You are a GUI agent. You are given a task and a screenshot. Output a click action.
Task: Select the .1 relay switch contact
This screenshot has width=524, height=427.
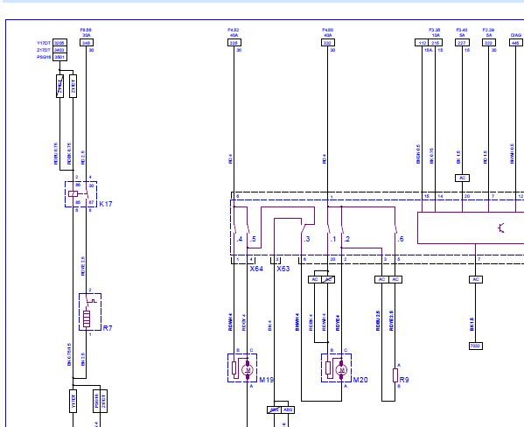[x=329, y=229]
